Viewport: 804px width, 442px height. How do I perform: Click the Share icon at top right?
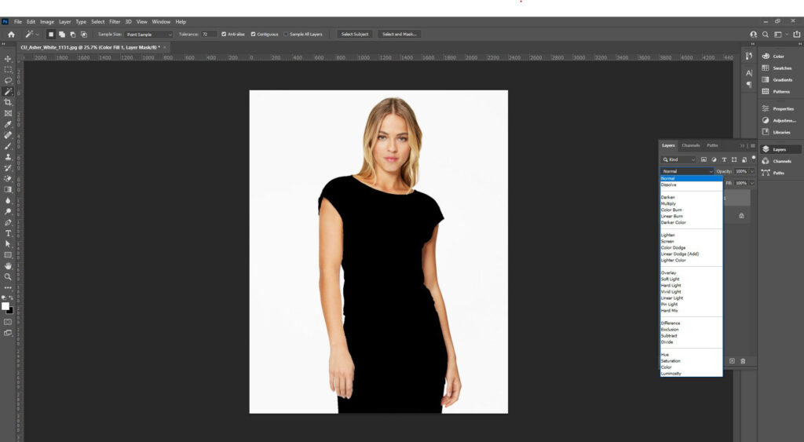(796, 35)
